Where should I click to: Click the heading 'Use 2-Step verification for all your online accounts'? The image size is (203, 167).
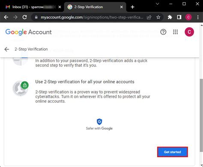tap(85, 82)
